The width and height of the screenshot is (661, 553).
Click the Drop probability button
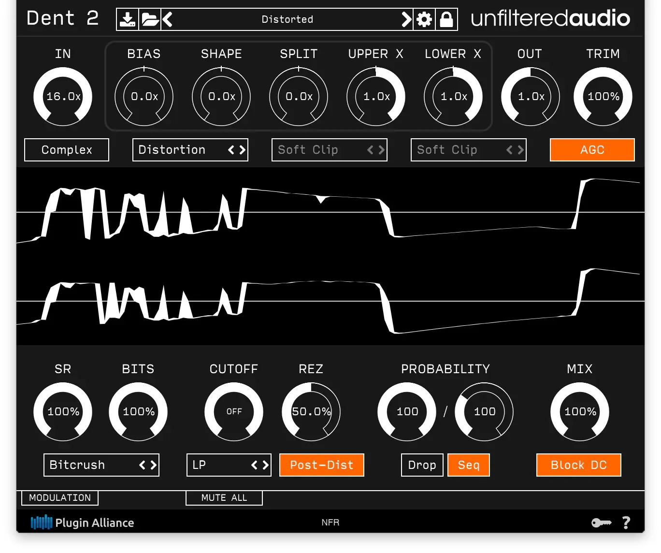point(421,465)
